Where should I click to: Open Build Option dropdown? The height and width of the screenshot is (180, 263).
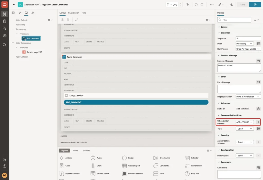pos(245,155)
